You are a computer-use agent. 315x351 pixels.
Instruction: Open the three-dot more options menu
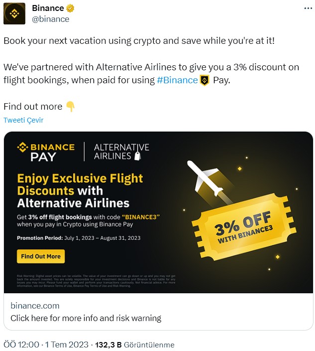coord(308,8)
